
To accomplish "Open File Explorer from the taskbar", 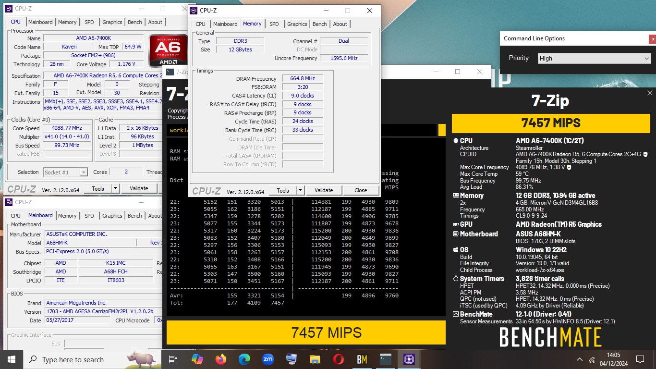I will pyautogui.click(x=315, y=359).
